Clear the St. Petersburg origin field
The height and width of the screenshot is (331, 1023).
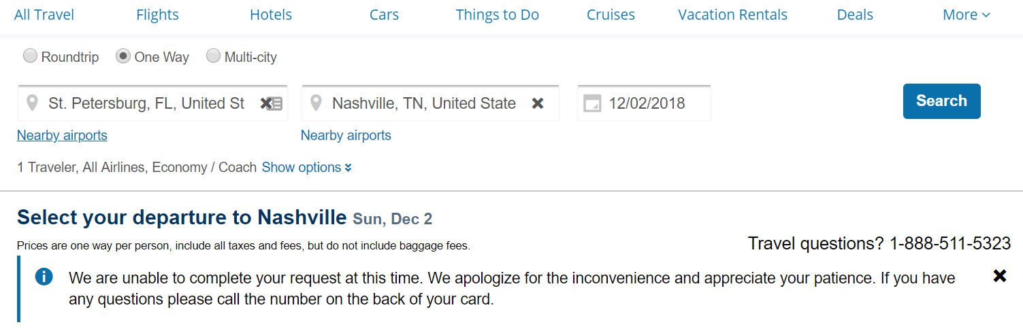[265, 103]
